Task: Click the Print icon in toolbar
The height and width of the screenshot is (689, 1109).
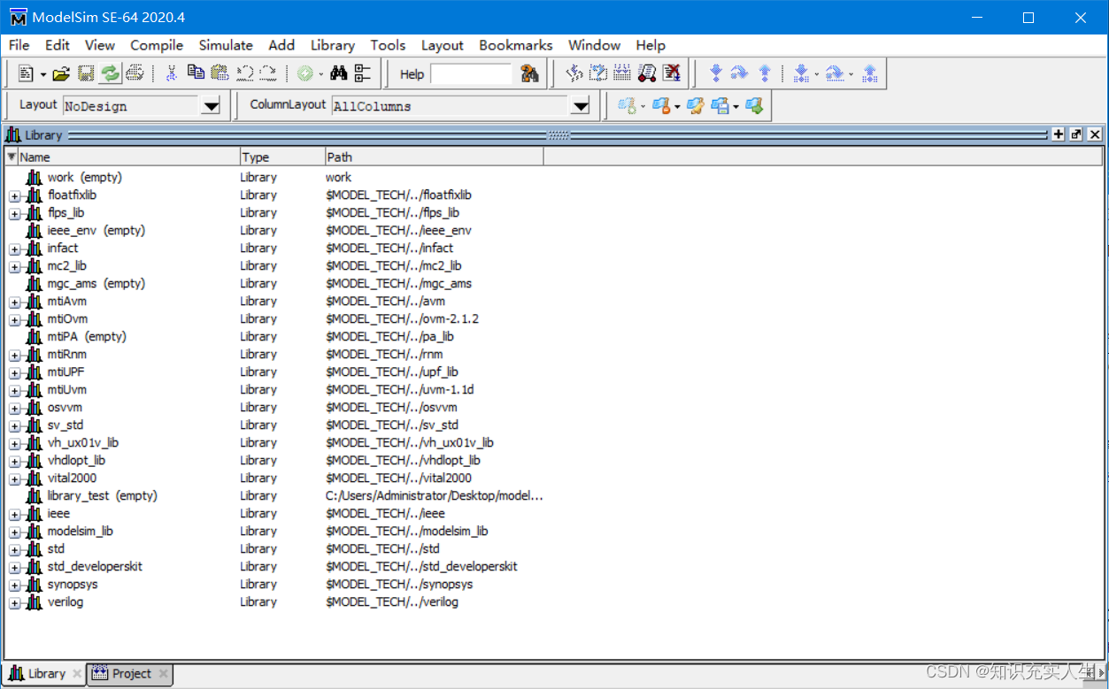Action: [135, 73]
